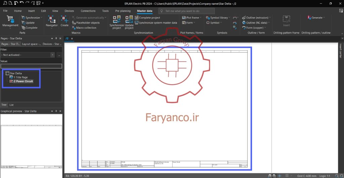Screen dimensions: 344x178
Task: Open the Devices - Star panel tab
Action: click(x=52, y=44)
